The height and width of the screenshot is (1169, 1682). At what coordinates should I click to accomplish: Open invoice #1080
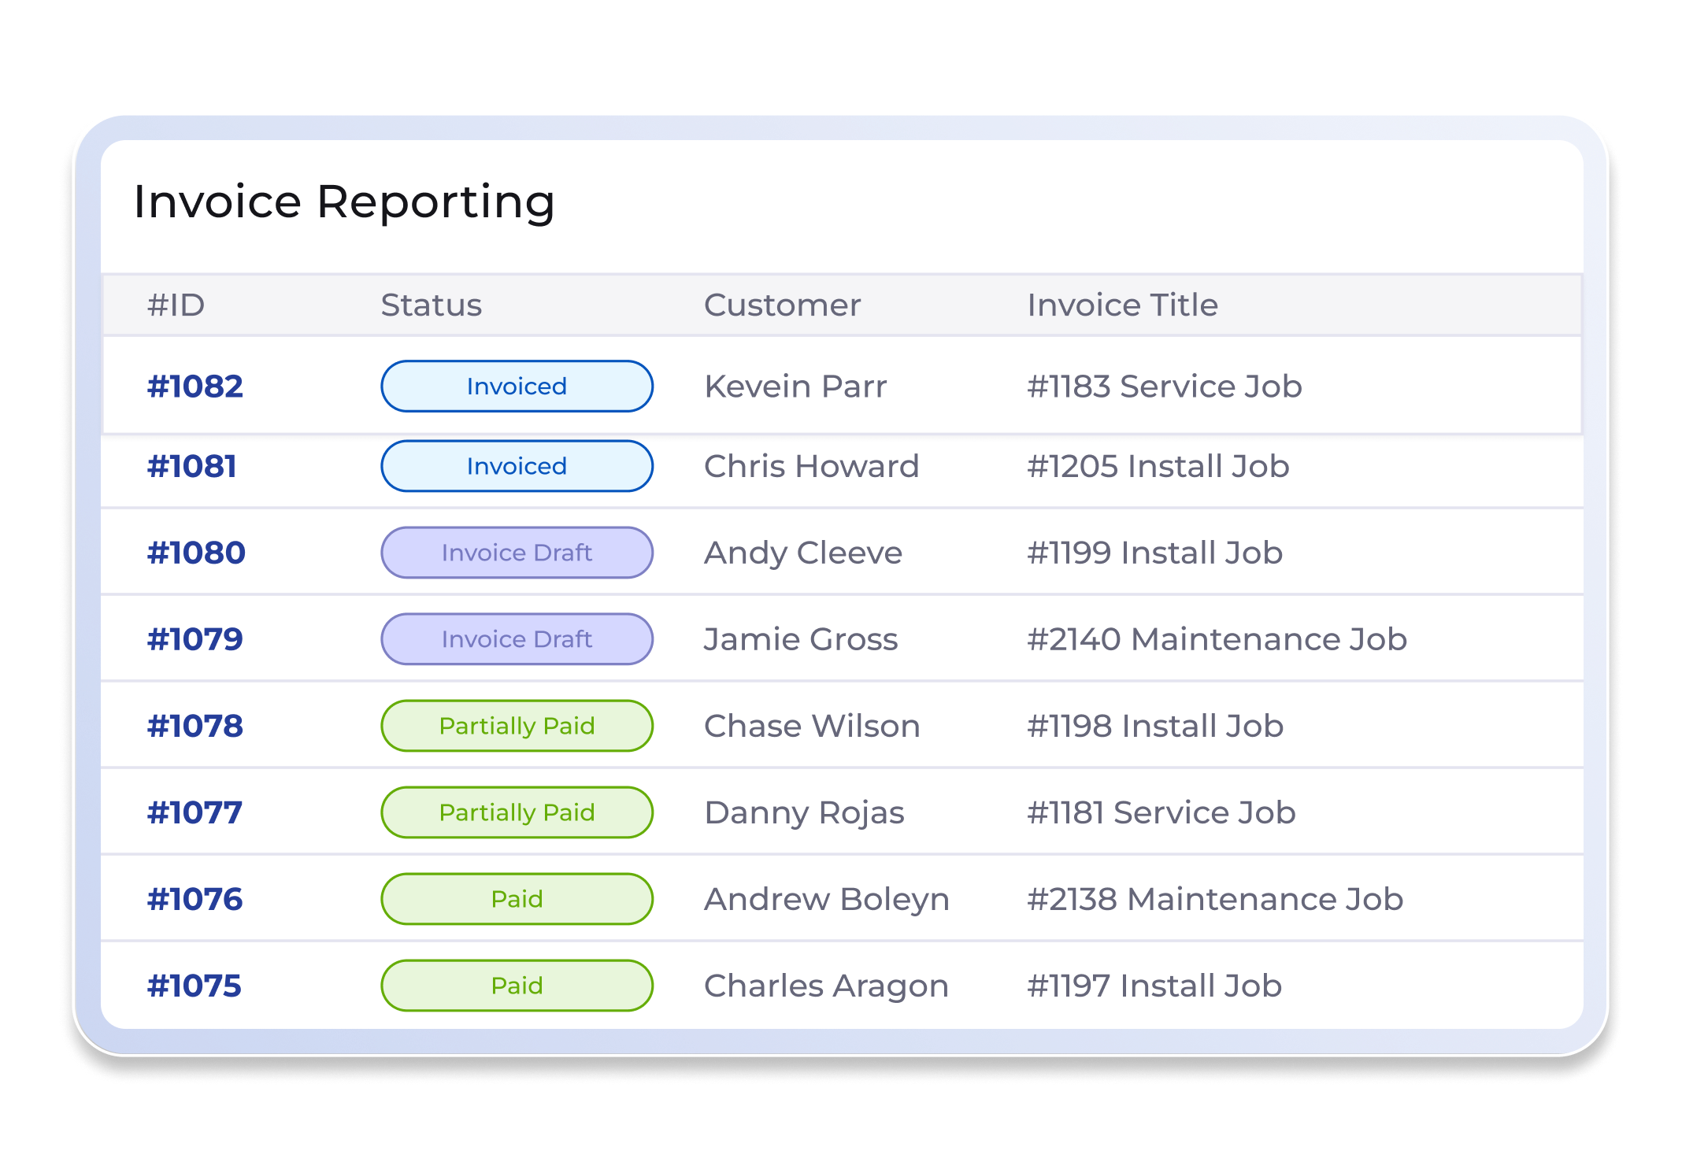(x=196, y=553)
